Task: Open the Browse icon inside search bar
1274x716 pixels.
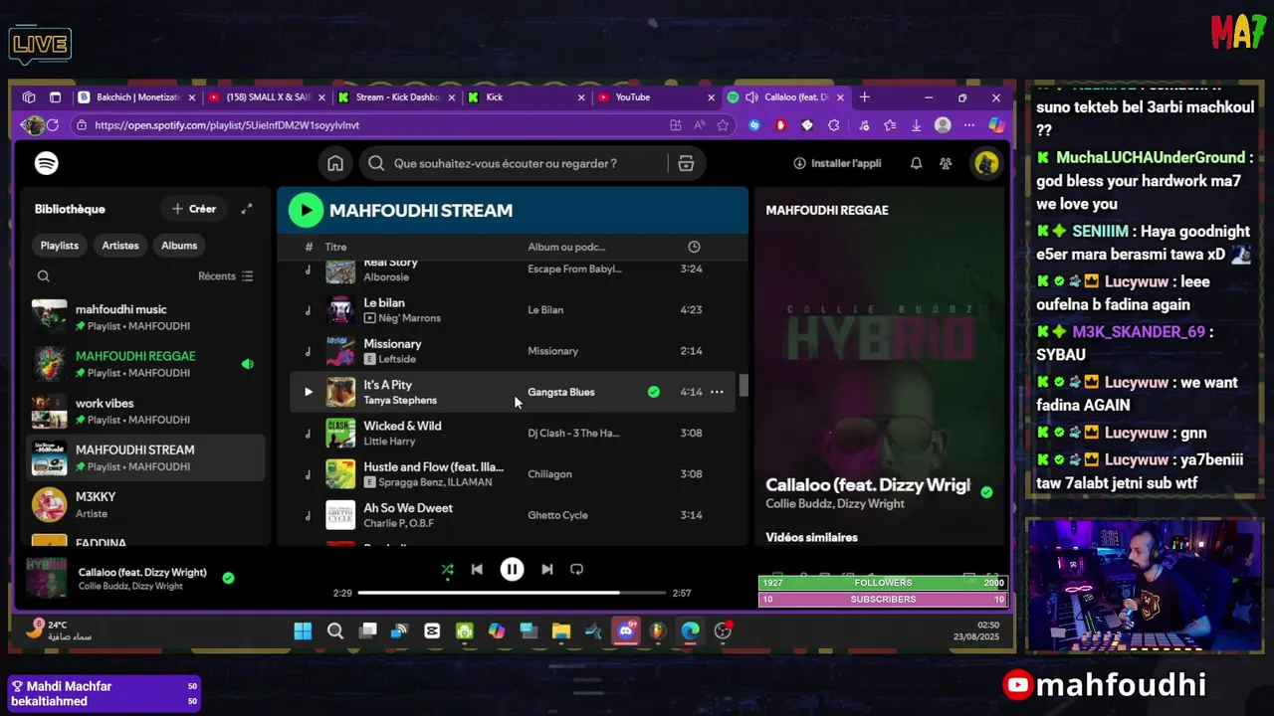Action: (x=686, y=163)
